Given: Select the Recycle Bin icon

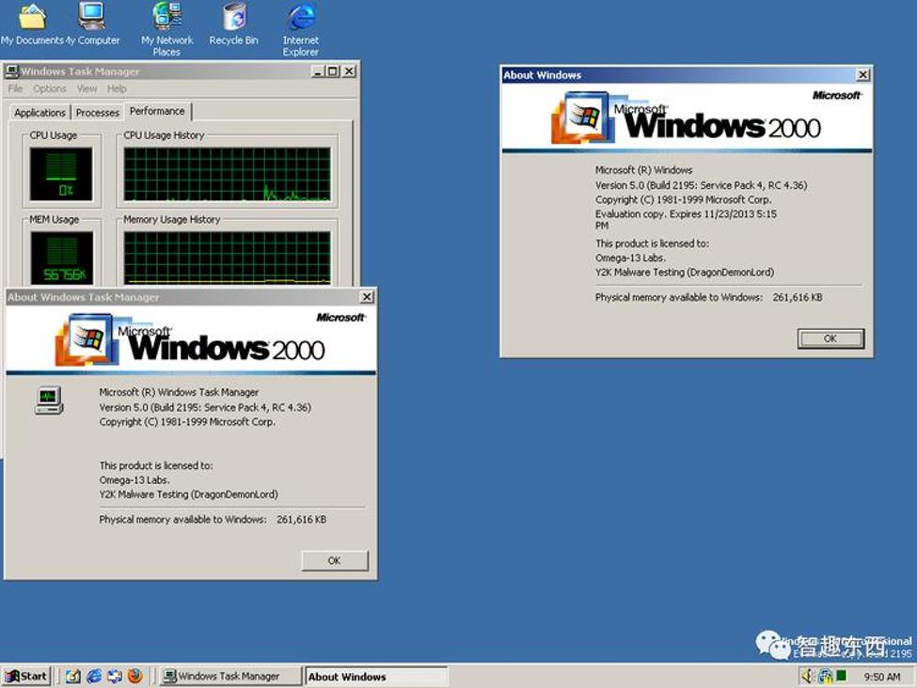Looking at the screenshot, I should (x=233, y=17).
